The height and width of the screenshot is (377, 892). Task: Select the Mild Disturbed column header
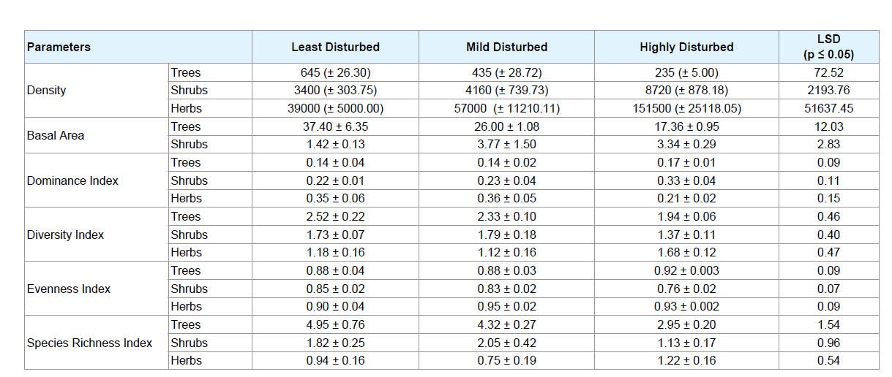(506, 47)
